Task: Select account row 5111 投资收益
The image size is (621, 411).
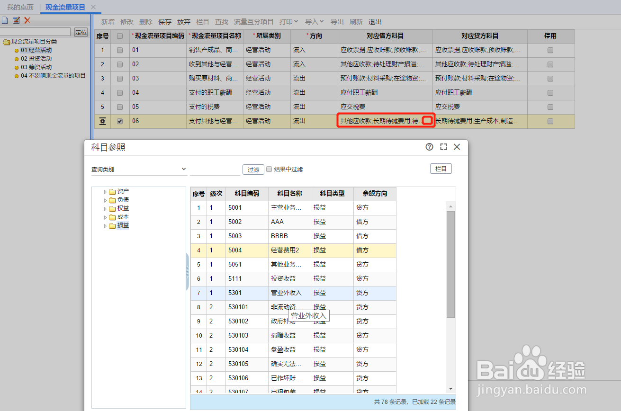Action: tap(293, 279)
